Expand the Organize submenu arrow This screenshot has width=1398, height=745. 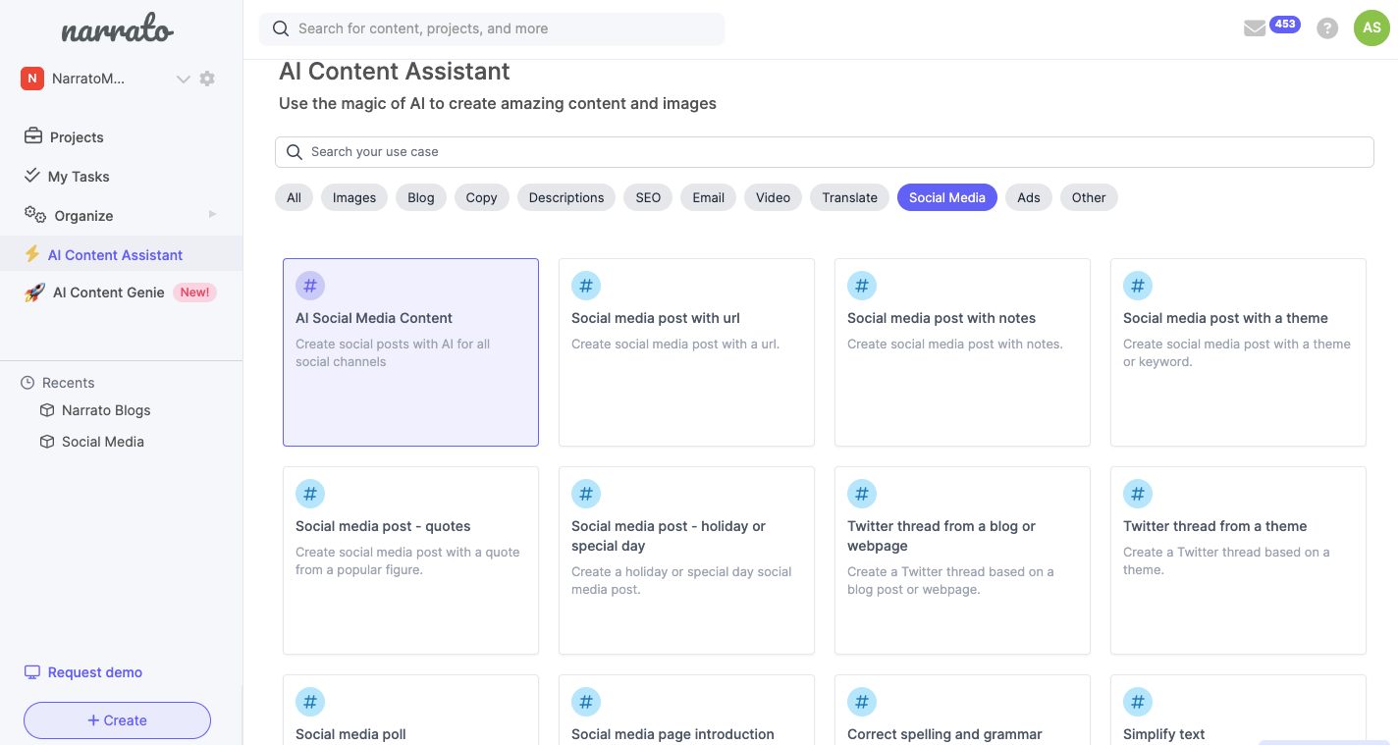tap(212, 215)
